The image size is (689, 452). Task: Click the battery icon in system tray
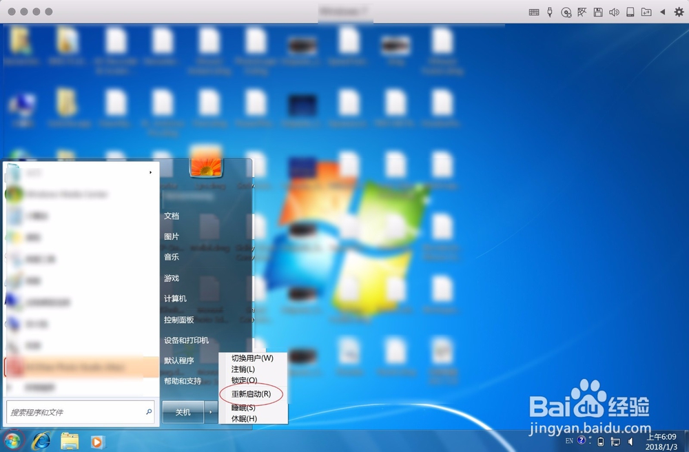(x=601, y=442)
